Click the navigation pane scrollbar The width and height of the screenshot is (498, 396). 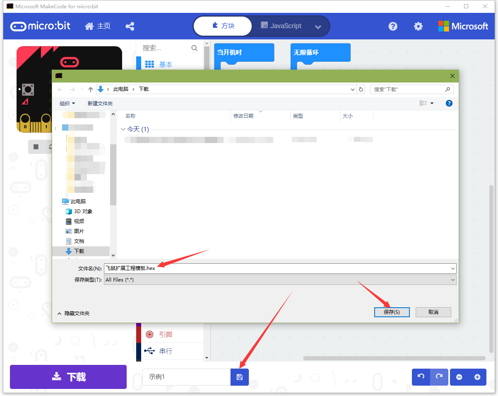(113, 174)
